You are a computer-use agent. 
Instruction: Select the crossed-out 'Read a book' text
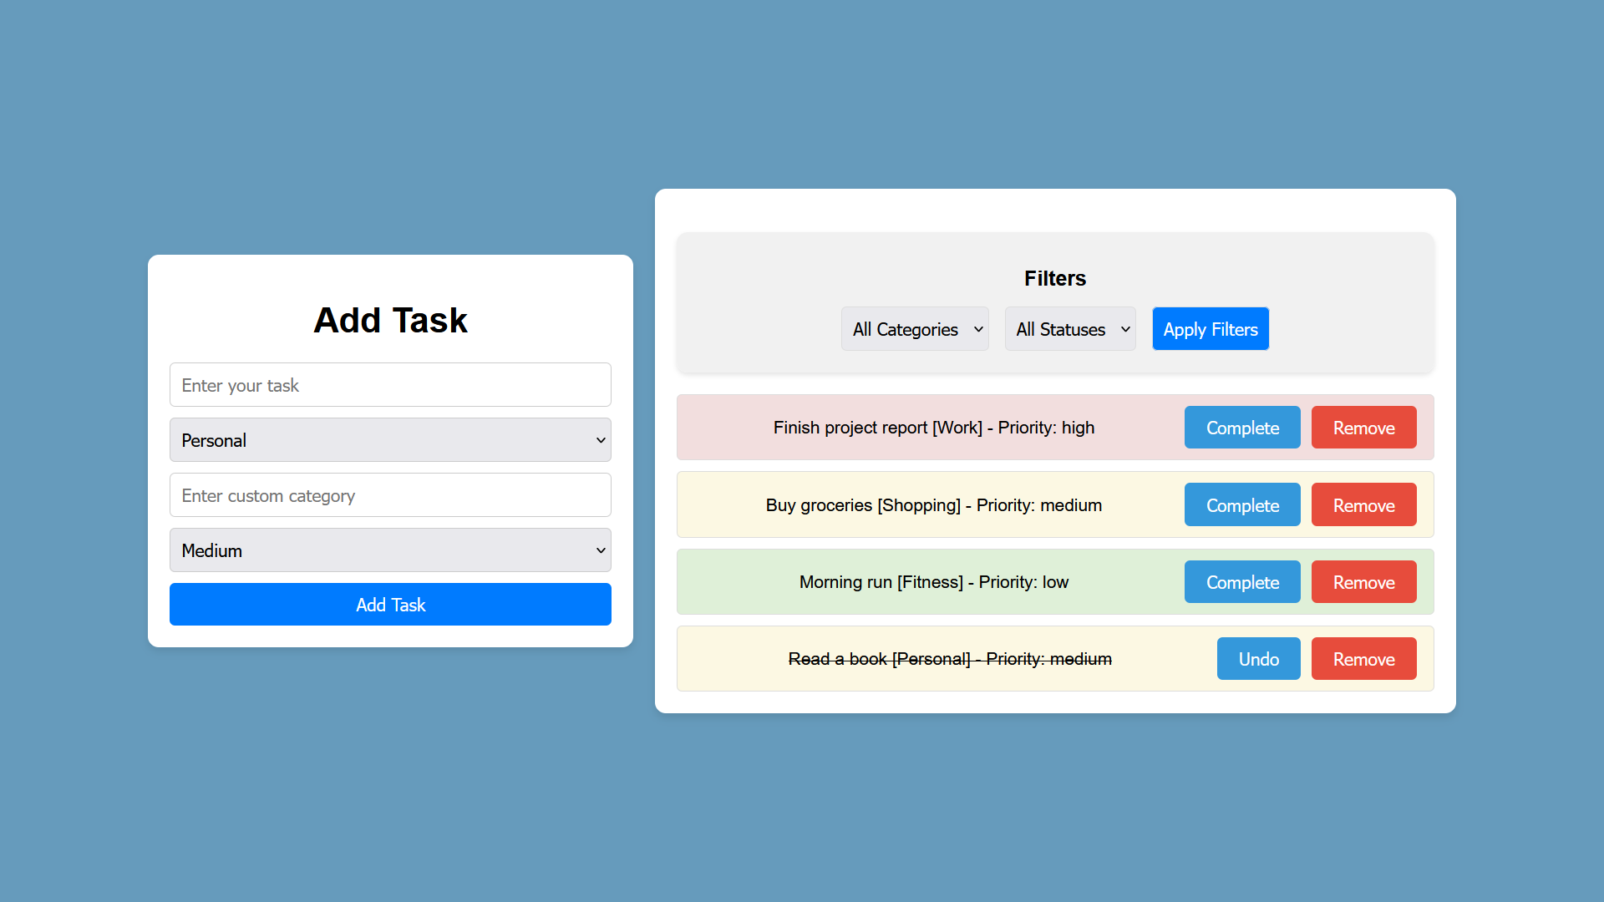950,659
